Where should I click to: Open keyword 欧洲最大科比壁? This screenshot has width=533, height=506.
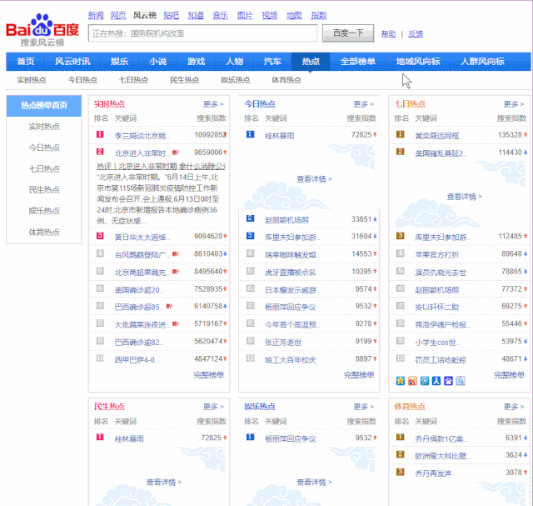point(442,456)
